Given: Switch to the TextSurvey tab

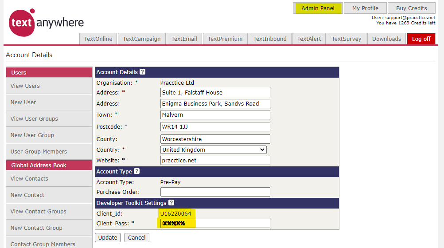Looking at the screenshot, I should point(347,39).
